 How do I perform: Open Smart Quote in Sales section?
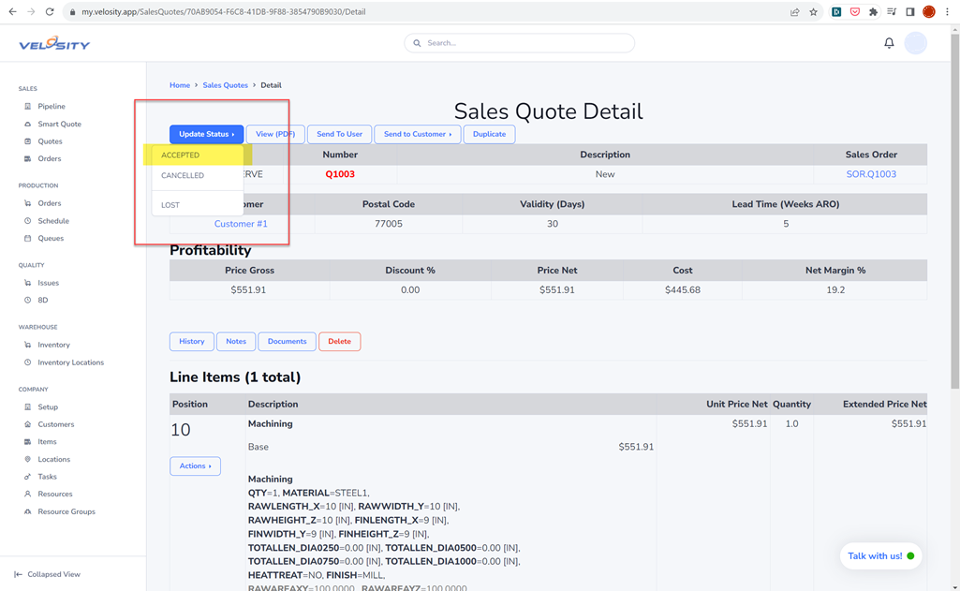coord(59,124)
